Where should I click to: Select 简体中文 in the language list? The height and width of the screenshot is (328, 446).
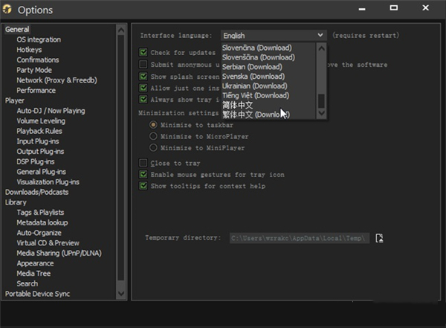point(239,105)
